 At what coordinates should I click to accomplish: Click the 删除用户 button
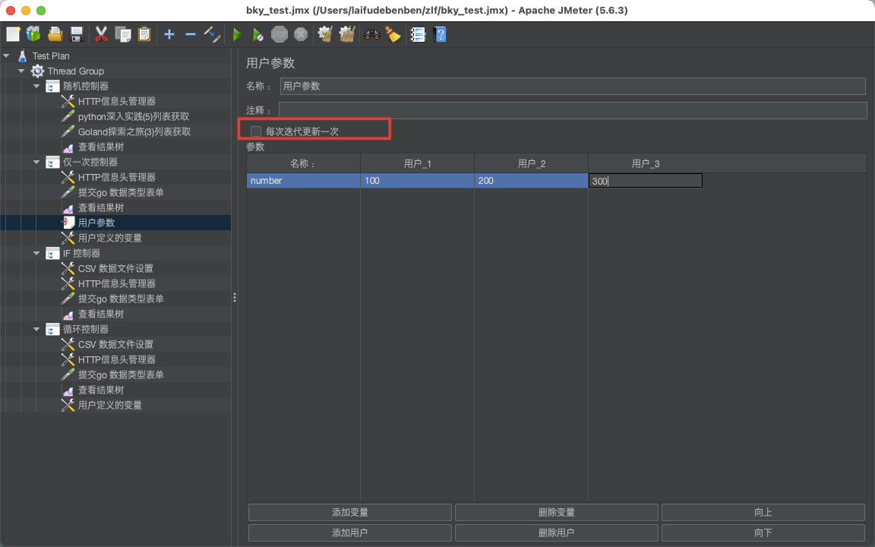(x=556, y=533)
